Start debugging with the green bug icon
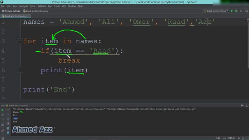This screenshot has width=249, height=140. tap(236, 11)
